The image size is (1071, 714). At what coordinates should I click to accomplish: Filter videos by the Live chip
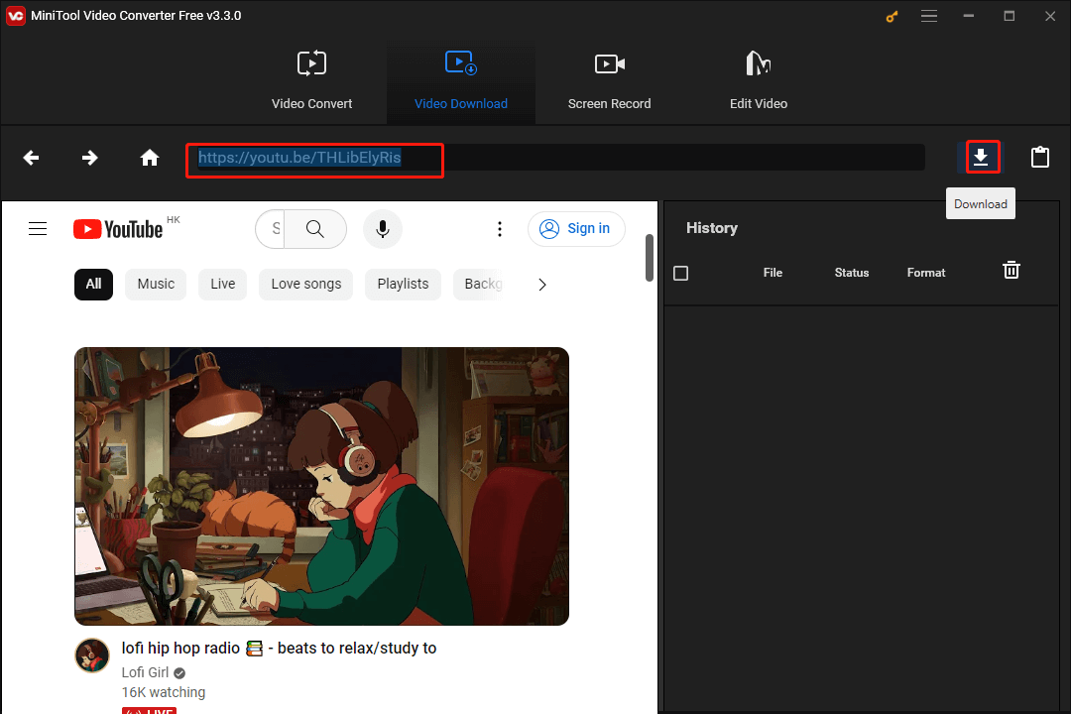223,285
